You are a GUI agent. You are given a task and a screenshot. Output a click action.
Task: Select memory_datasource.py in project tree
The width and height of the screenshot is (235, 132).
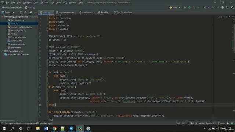21,27
